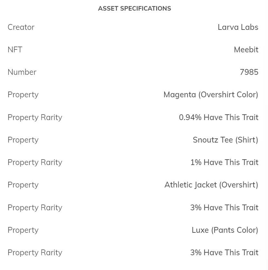The image size is (268, 270).
Task: Click the Number row label
Action: (x=22, y=72)
